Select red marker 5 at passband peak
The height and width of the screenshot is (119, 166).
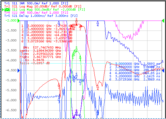tap(77, 21)
